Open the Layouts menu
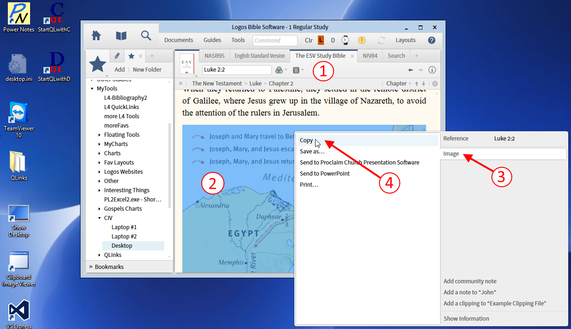 pos(405,40)
